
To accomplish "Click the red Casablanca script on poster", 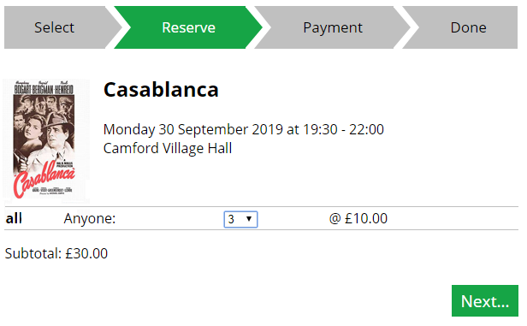I will pos(44,178).
